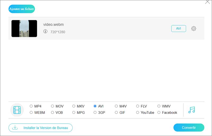Screen dimensions: 212x136
Task: Click the AVI format badge on file row
Action: [179, 28]
